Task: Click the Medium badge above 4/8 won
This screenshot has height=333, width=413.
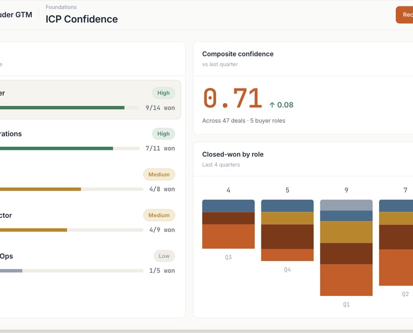Action: click(x=159, y=174)
